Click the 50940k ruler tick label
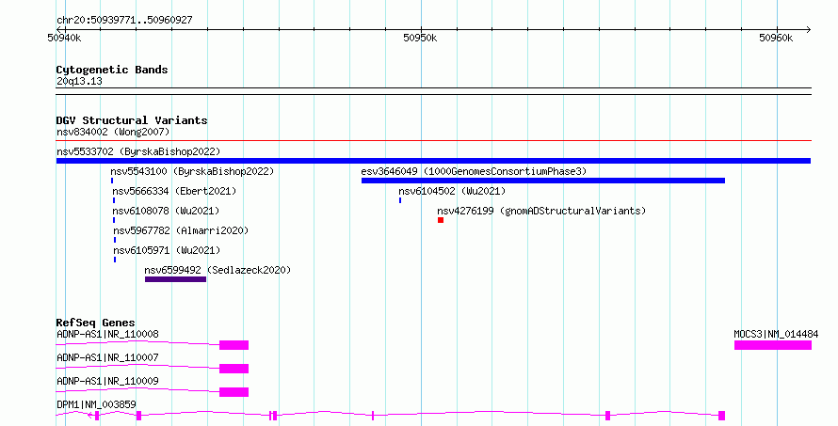Screen dimensions: 838x426 click(64, 38)
